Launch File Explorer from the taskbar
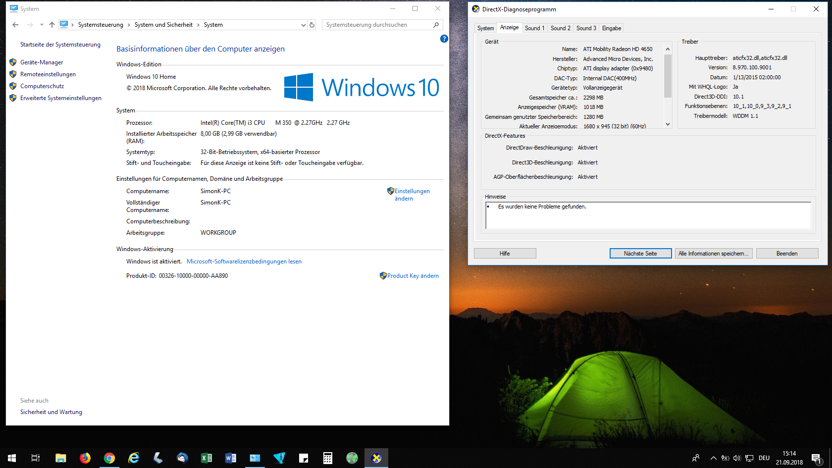Image resolution: width=832 pixels, height=468 pixels. (60, 458)
